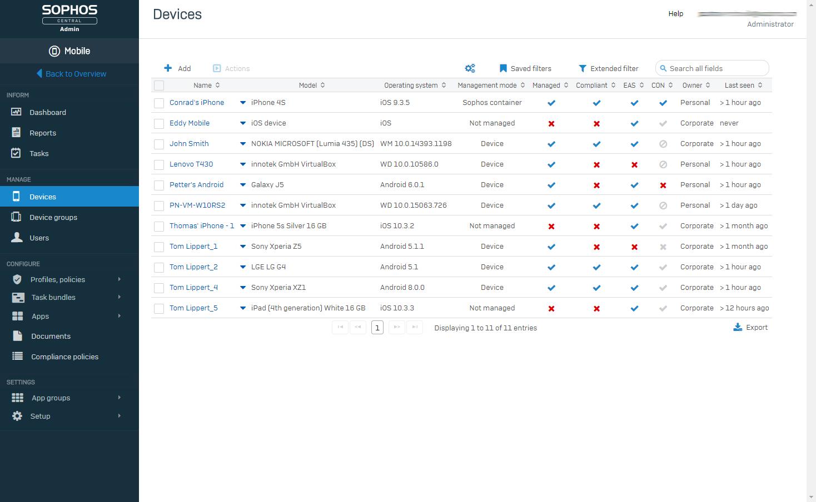Image resolution: width=816 pixels, height=502 pixels.
Task: Select checkbox for Thomas' iPhone - 1
Action: [x=159, y=226]
